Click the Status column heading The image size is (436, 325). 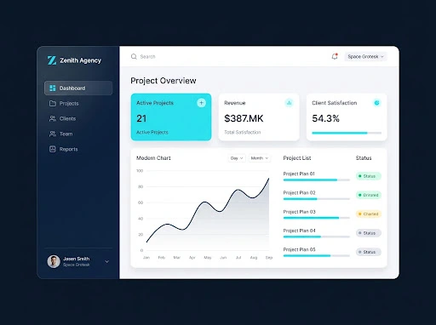click(x=364, y=158)
